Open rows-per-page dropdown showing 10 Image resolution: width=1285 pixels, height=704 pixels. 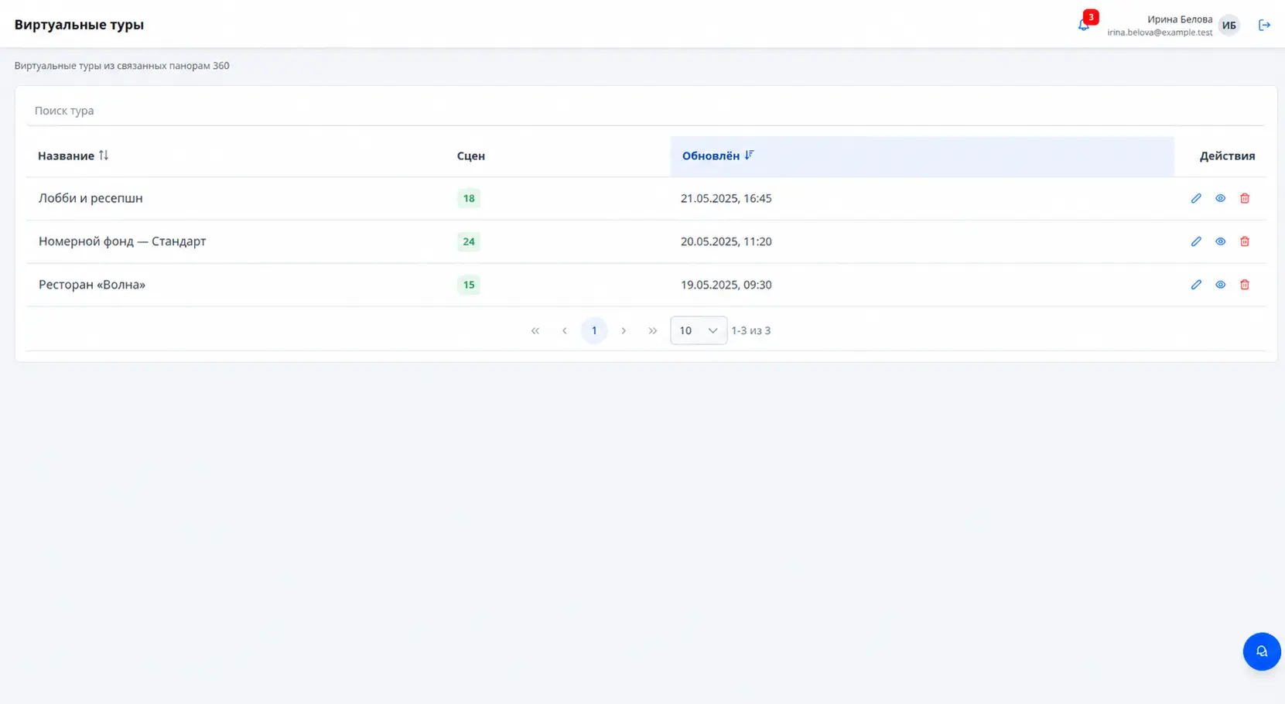tap(699, 330)
